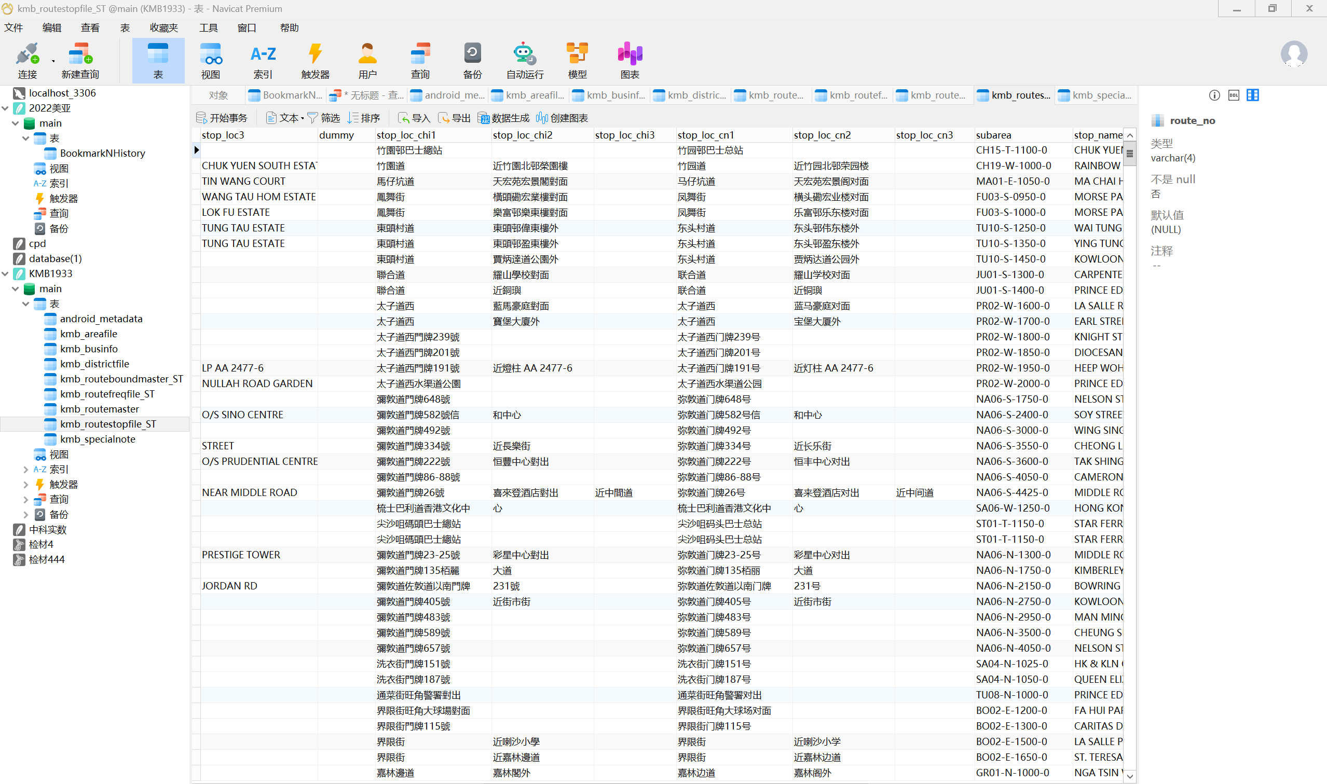The image size is (1327, 784).
Task: Click the 开始事务 button
Action: pos(222,118)
